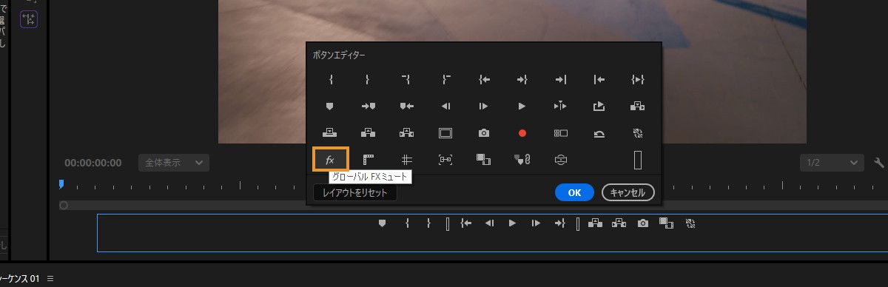The image size is (888, 287).
Task: Click Go to In in transport bar below
Action: 465,223
